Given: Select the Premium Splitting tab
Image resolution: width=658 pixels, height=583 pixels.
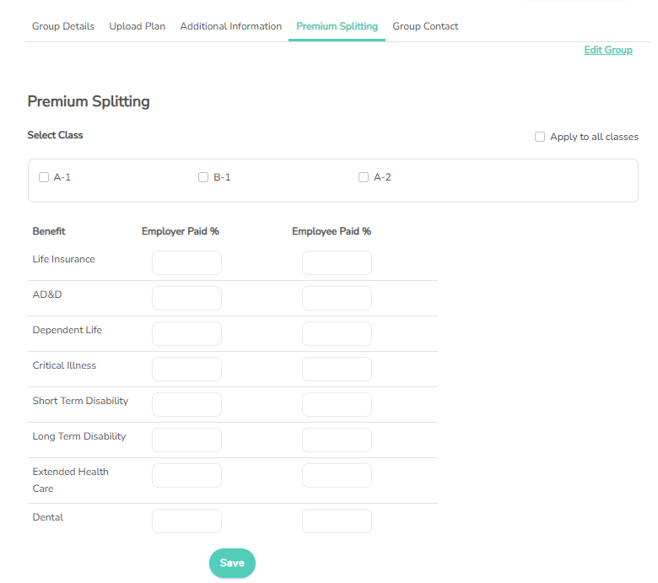Looking at the screenshot, I should click(337, 26).
